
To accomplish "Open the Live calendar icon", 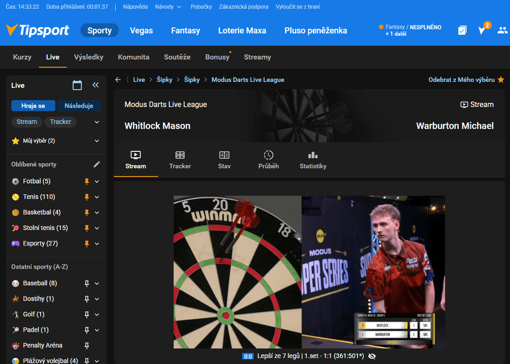I will point(77,85).
